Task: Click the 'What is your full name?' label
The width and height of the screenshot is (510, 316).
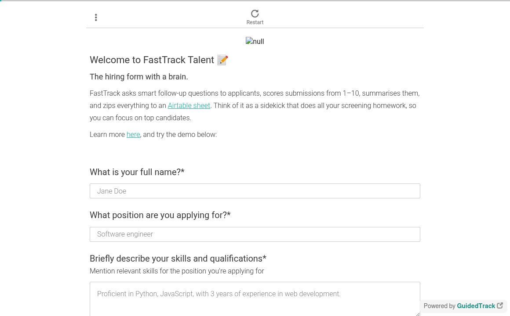Action: pos(137,172)
